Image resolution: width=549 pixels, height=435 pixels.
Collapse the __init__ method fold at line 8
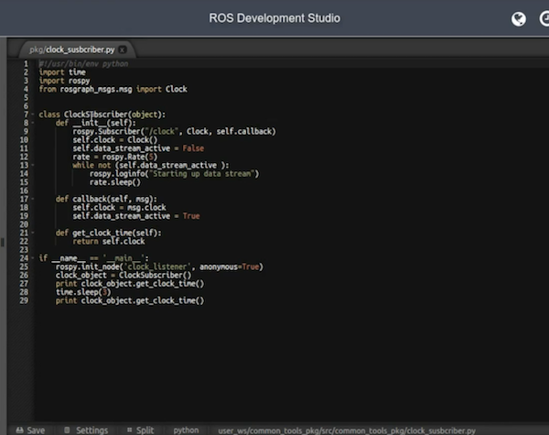tap(33, 123)
